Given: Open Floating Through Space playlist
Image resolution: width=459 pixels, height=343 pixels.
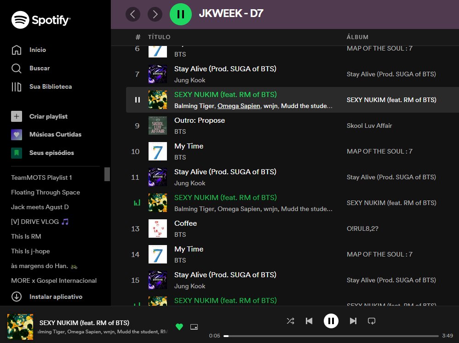Looking at the screenshot, I should coord(46,192).
